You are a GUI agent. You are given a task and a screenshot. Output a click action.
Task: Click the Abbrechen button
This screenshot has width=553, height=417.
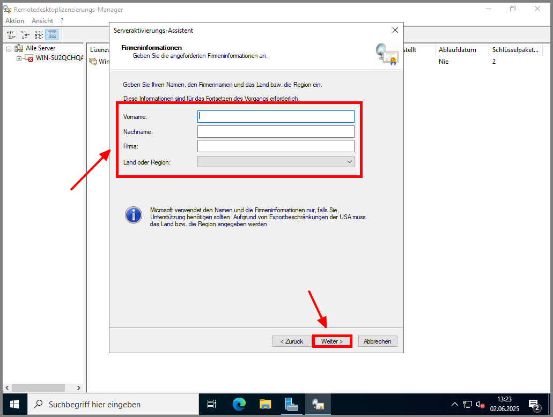point(378,341)
